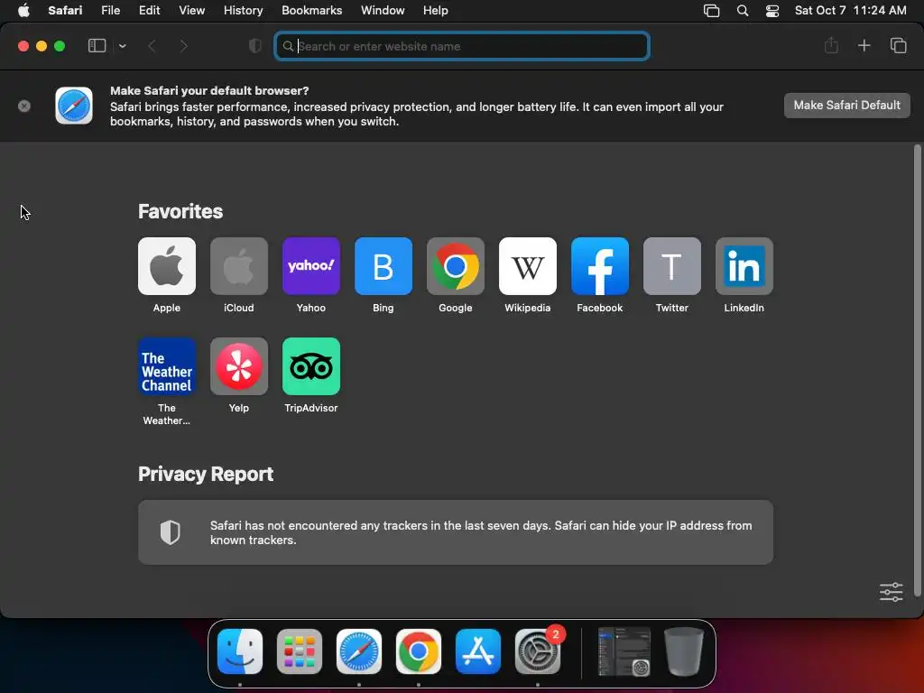Screen dimensions: 924x693
Task: Click the Stage Manager menu bar icon
Action: pos(711,11)
